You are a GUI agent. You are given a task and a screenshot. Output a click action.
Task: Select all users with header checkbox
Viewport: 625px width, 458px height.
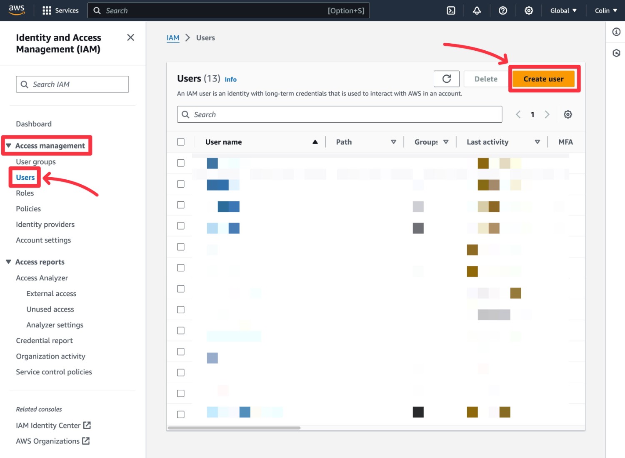(x=181, y=142)
